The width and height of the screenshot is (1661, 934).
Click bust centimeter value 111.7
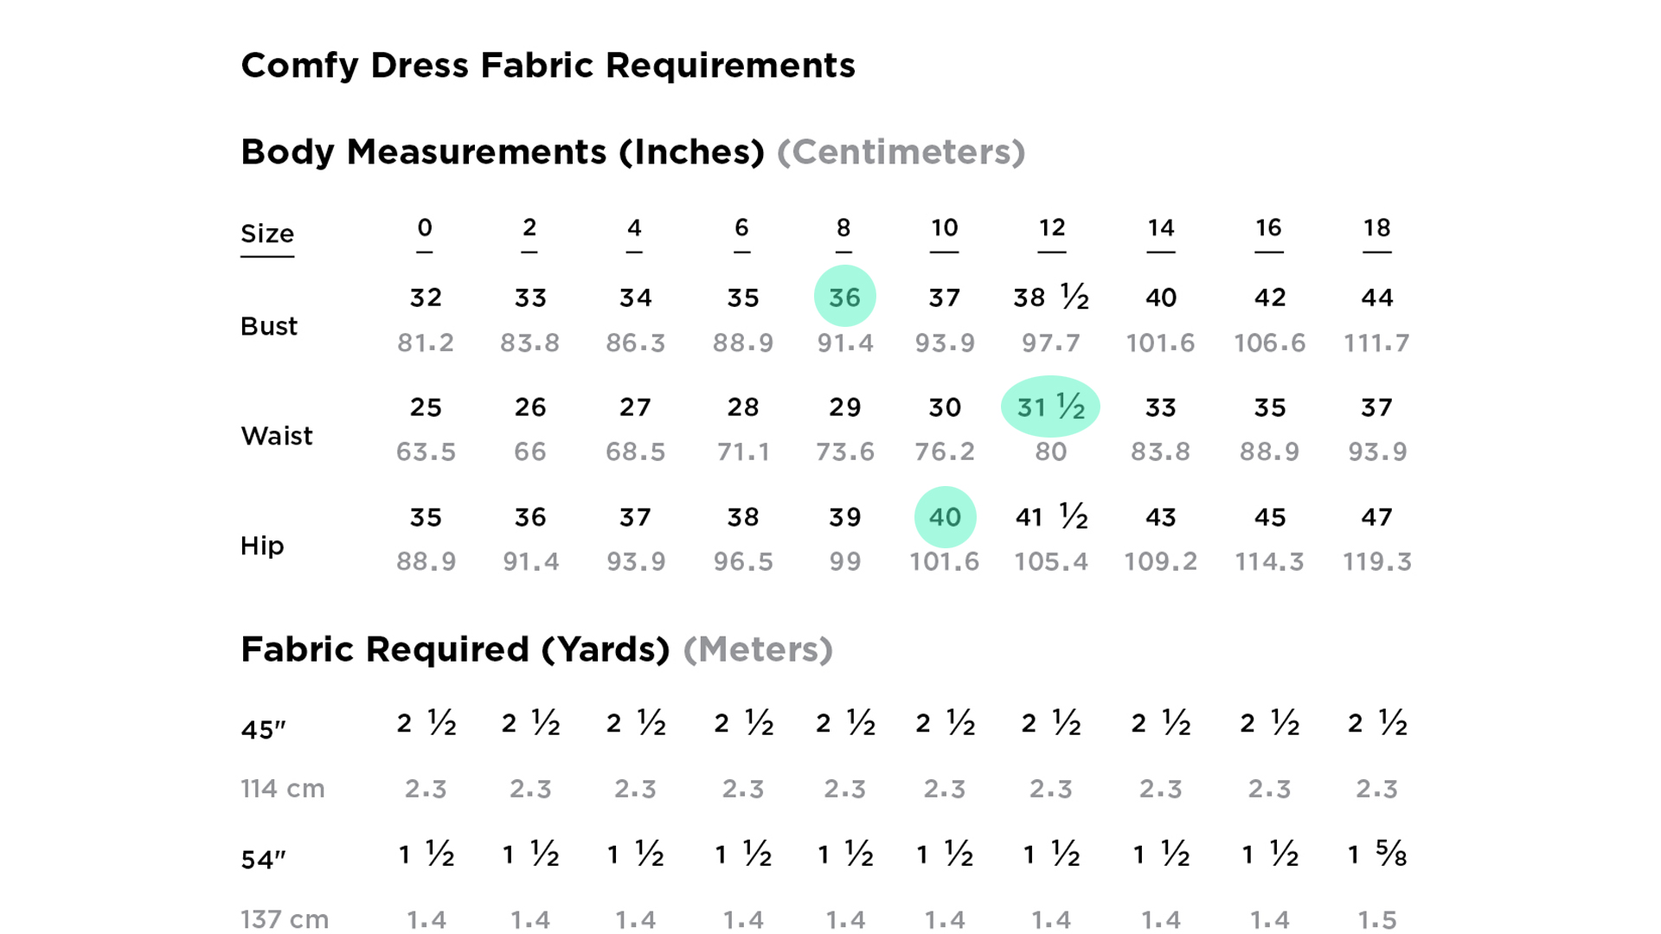pos(1376,343)
